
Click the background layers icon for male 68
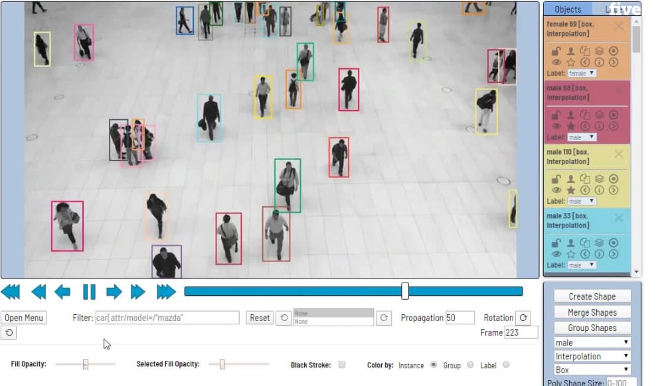(x=599, y=114)
